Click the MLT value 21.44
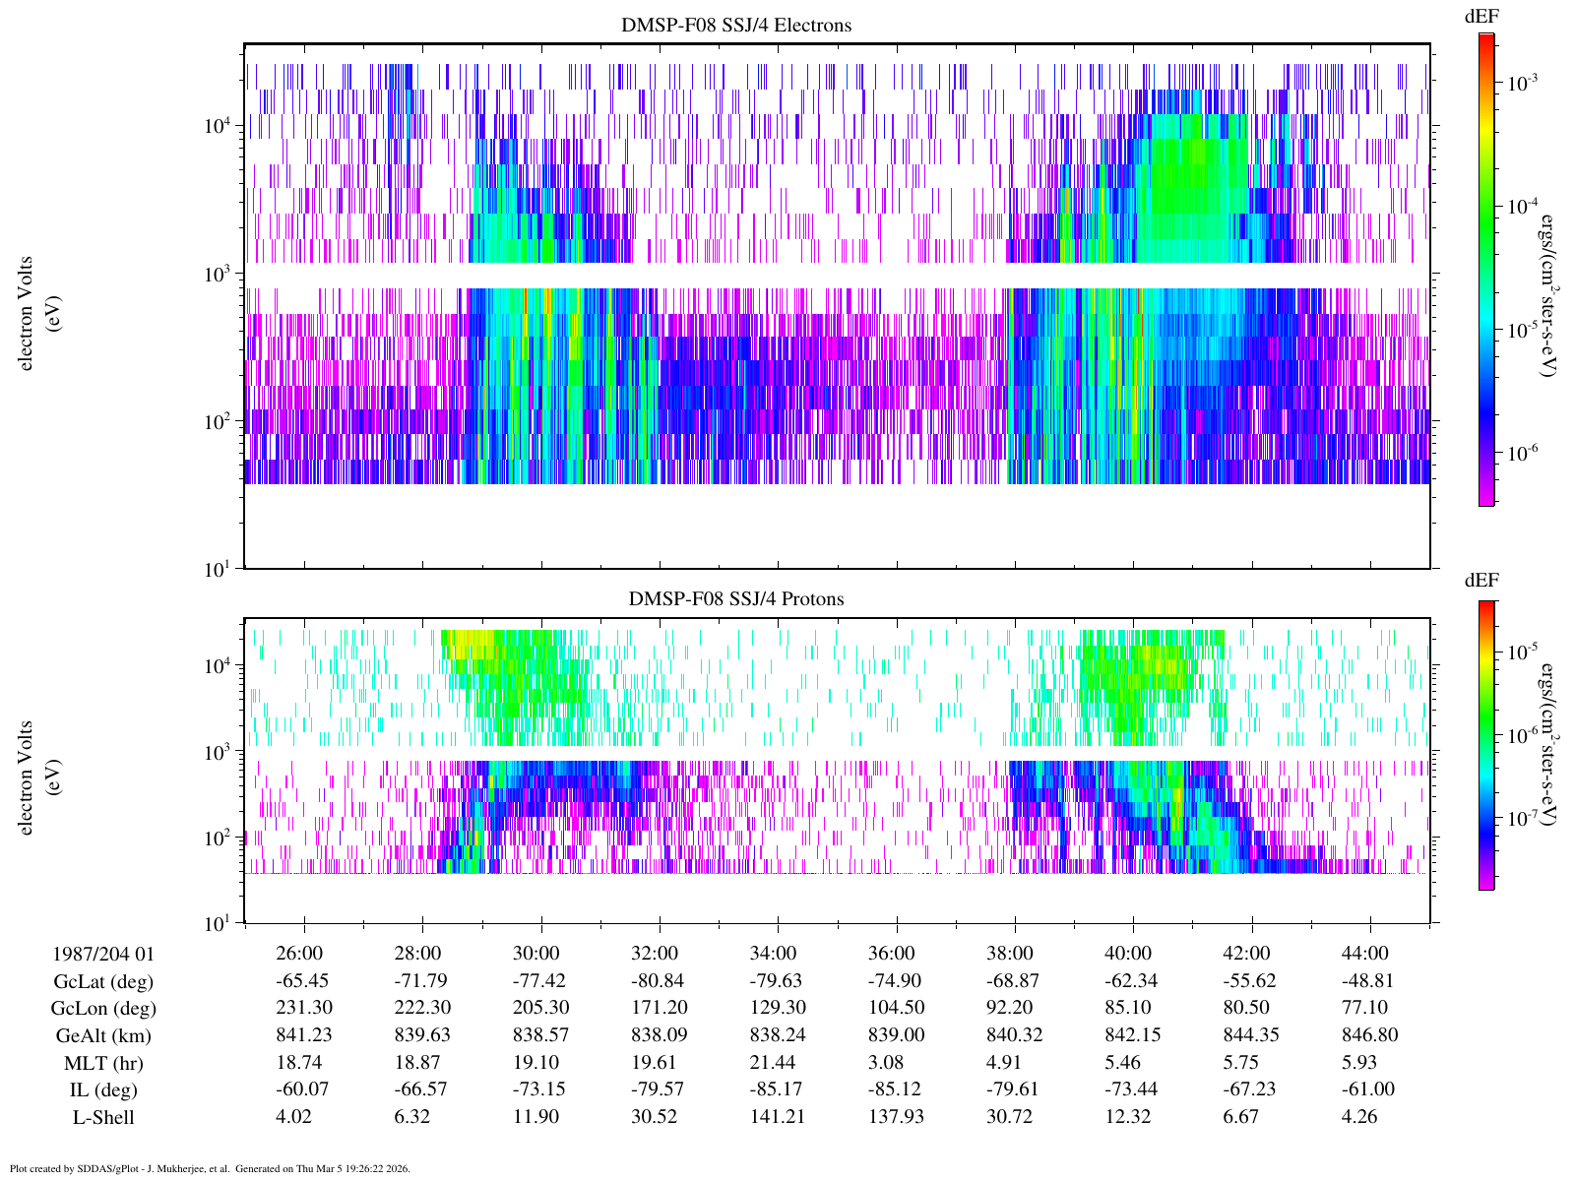Image resolution: width=1575 pixels, height=1181 pixels. (773, 1063)
